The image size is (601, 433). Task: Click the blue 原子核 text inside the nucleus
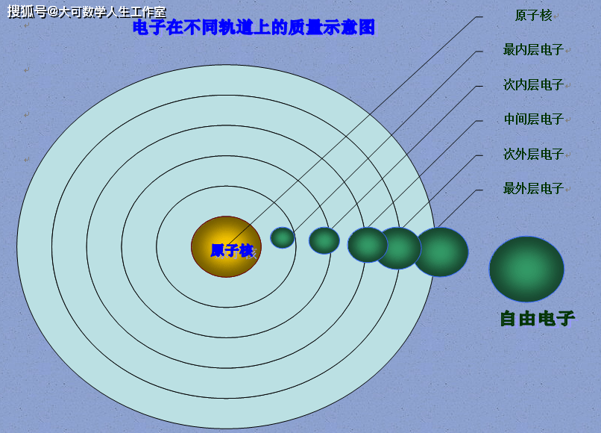coord(232,251)
